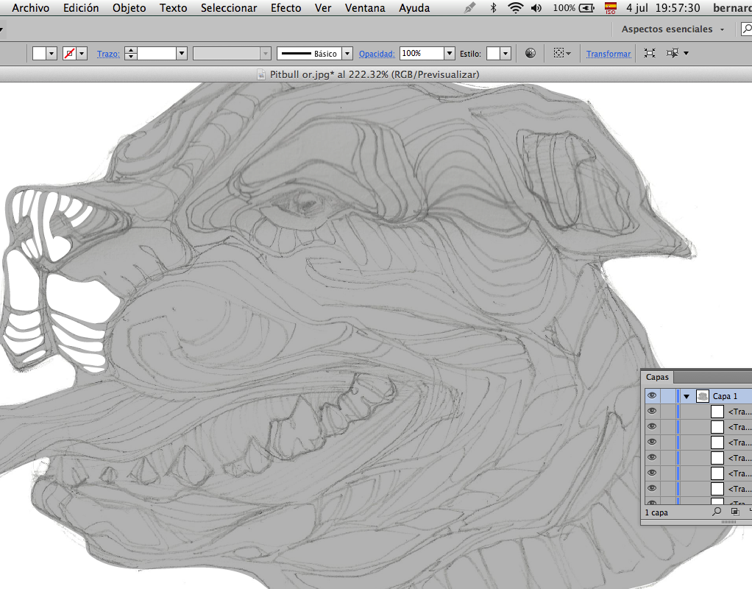Open the Aspectos esenciales workspace dropdown
752x589 pixels.
[x=673, y=29]
